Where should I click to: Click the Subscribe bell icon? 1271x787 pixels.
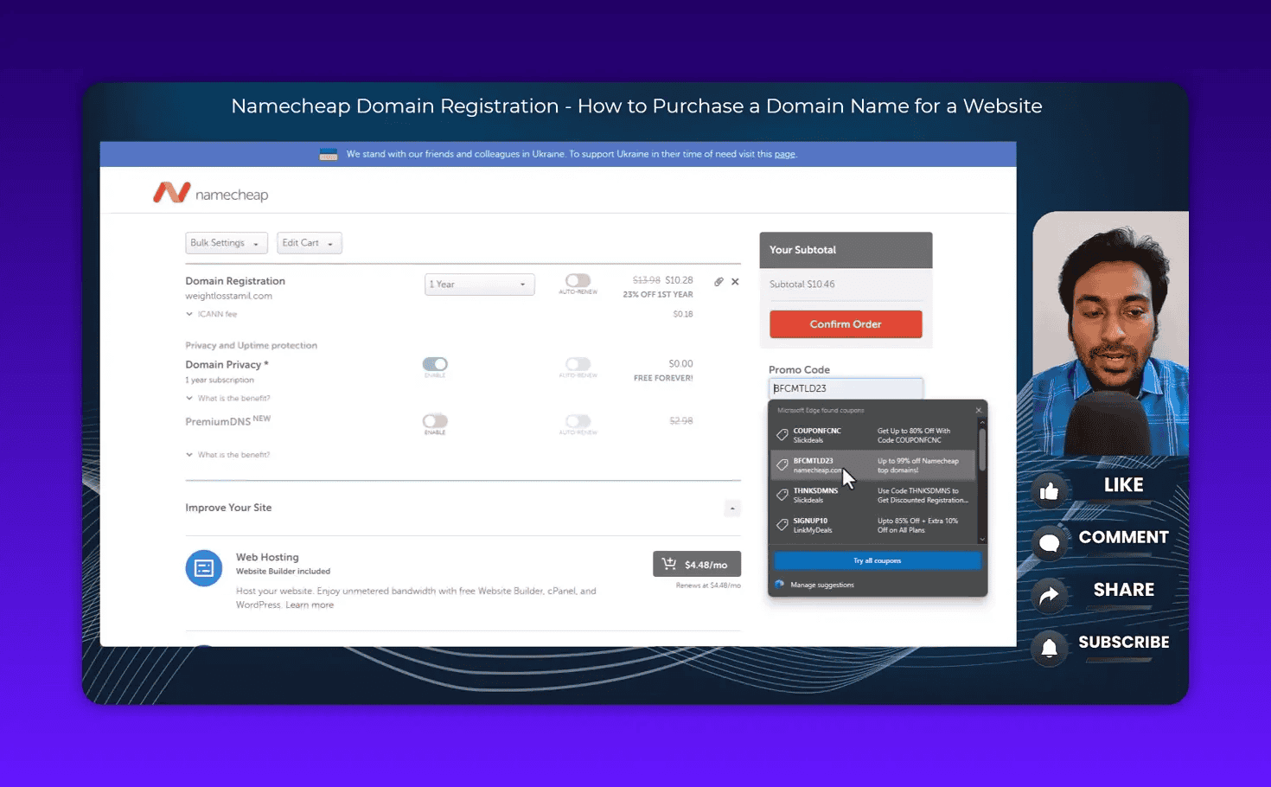click(1050, 649)
